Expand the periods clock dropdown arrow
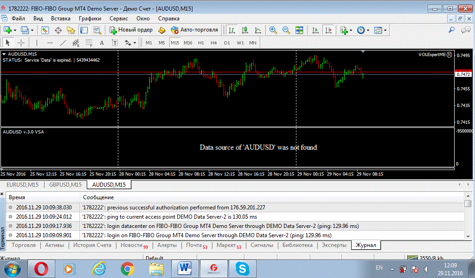 point(368,30)
